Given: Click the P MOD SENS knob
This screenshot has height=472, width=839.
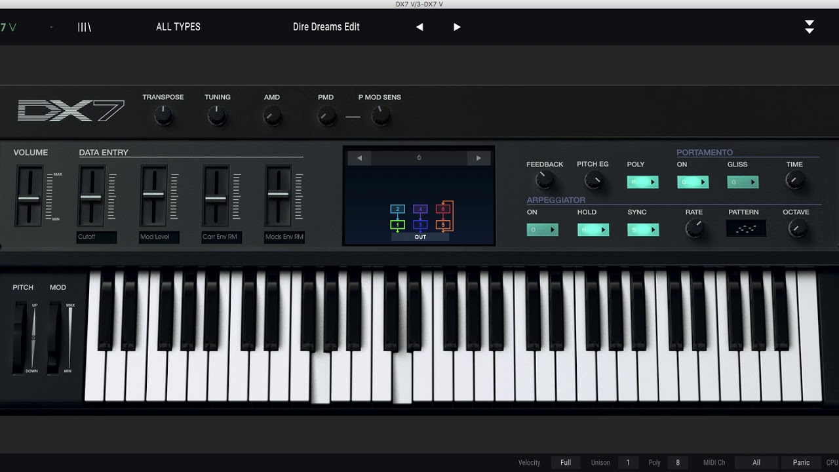Looking at the screenshot, I should pyautogui.click(x=380, y=117).
